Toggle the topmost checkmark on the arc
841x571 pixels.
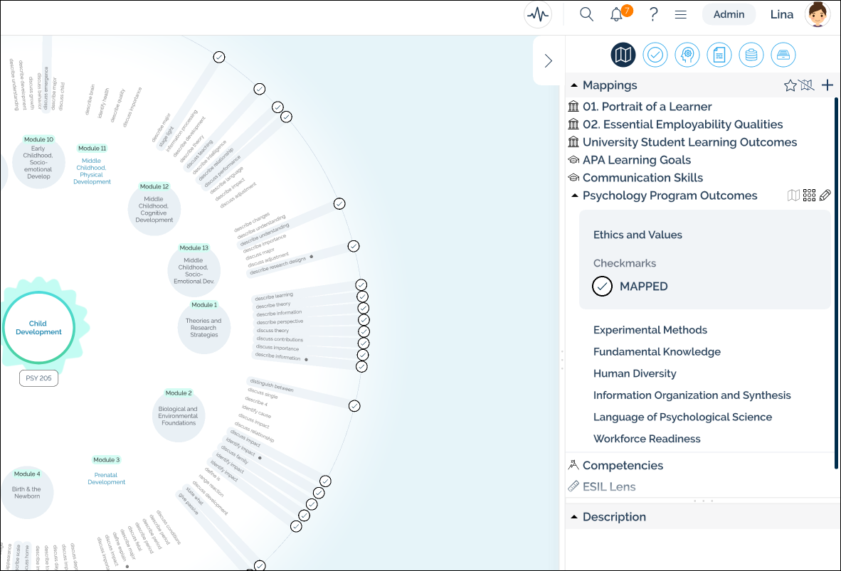pos(219,58)
